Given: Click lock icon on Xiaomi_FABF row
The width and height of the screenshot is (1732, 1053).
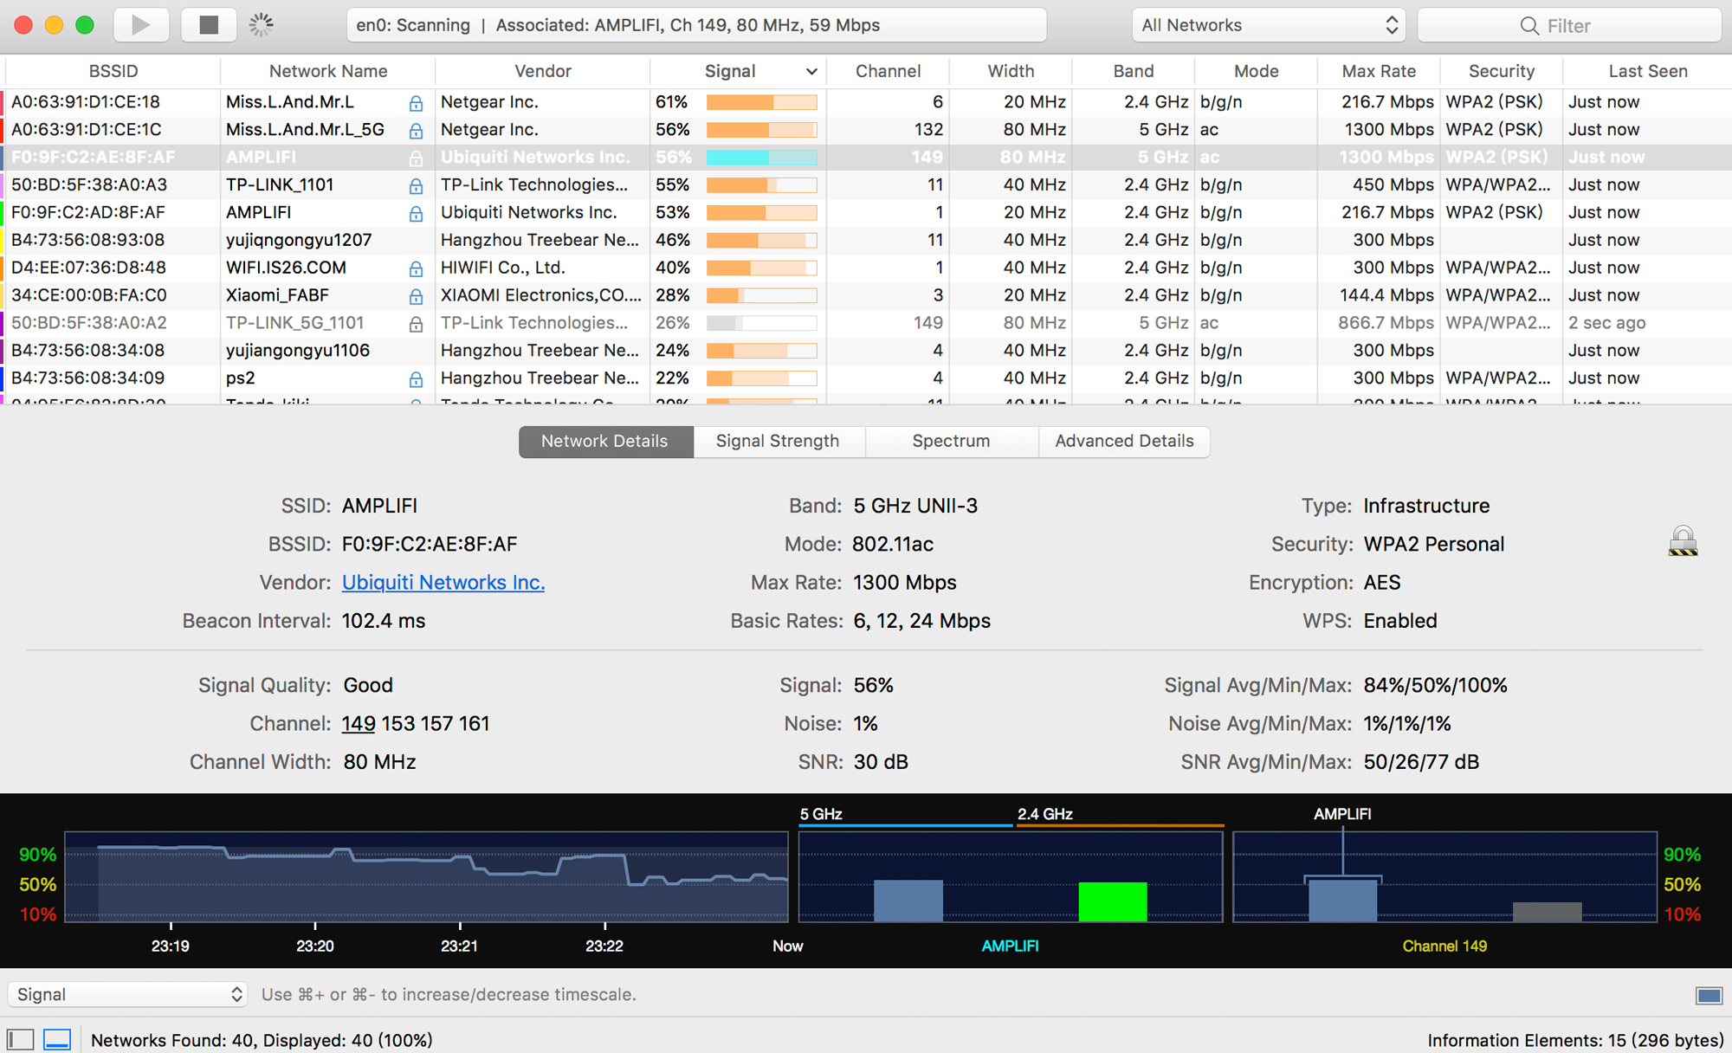Looking at the screenshot, I should click(x=416, y=296).
